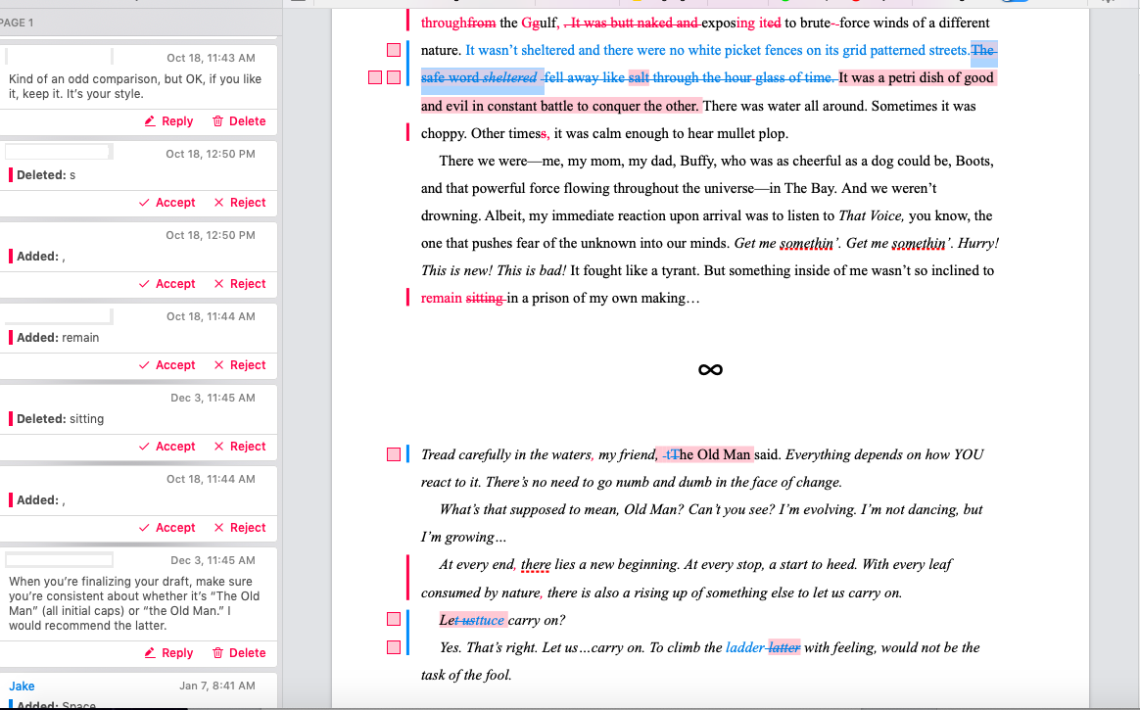Reject the 'Added: ,' change from 12:50 PM
This screenshot has height=710, width=1140.
tap(240, 284)
